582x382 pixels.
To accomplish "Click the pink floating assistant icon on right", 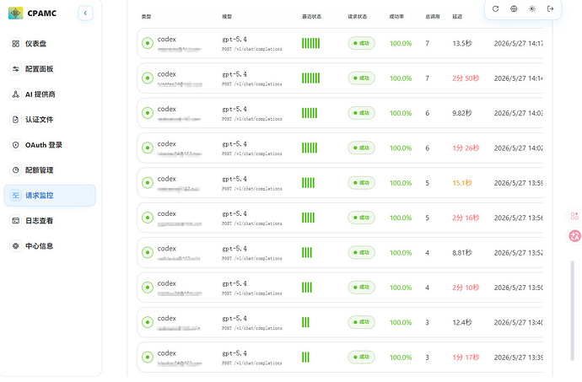I will point(575,236).
